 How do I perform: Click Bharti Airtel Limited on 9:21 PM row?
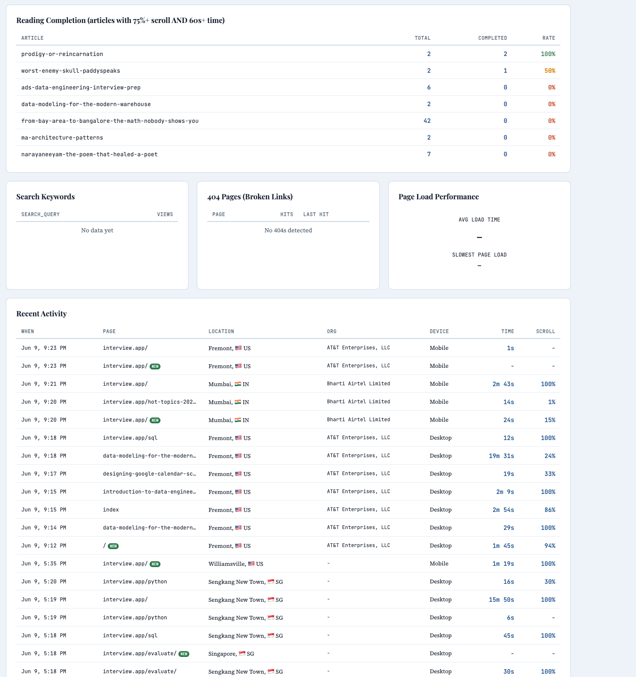[359, 384]
